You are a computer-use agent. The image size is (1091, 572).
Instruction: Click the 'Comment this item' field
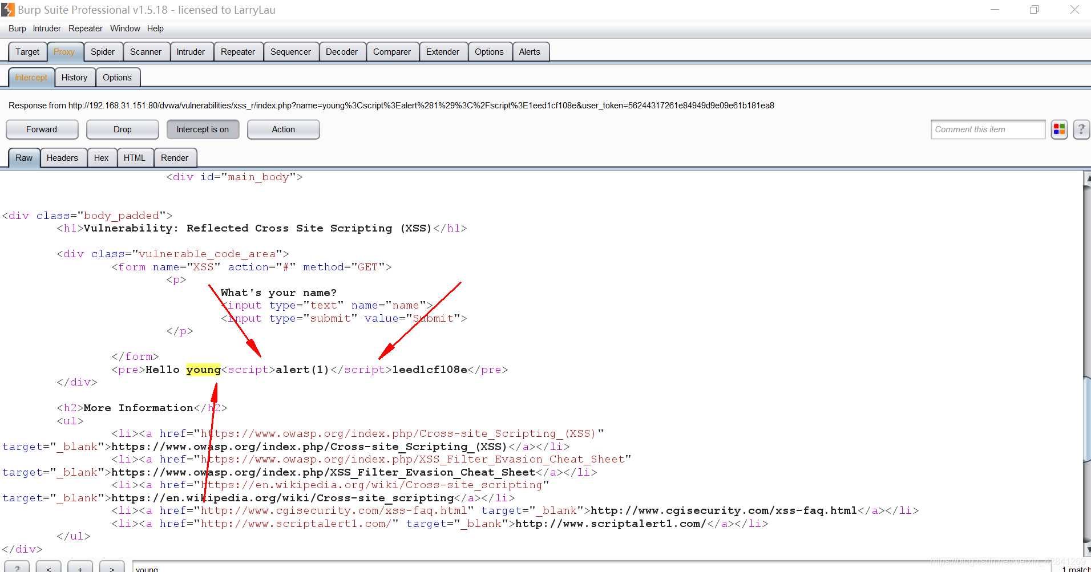[x=988, y=129]
